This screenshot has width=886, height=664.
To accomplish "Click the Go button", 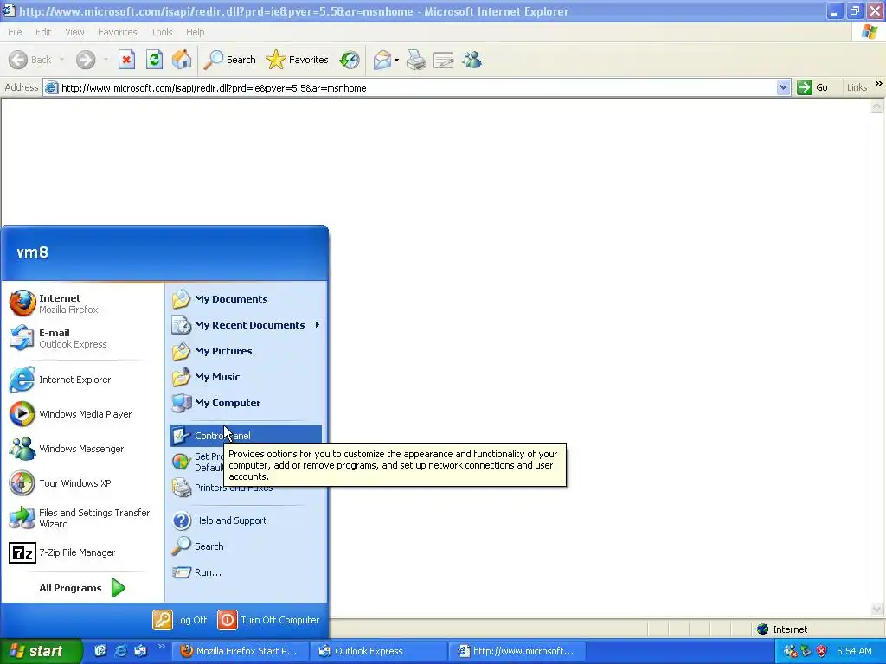I will point(812,87).
